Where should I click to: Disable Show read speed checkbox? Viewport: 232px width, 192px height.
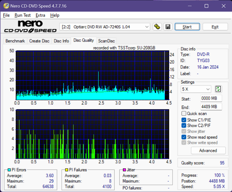tap(184, 137)
